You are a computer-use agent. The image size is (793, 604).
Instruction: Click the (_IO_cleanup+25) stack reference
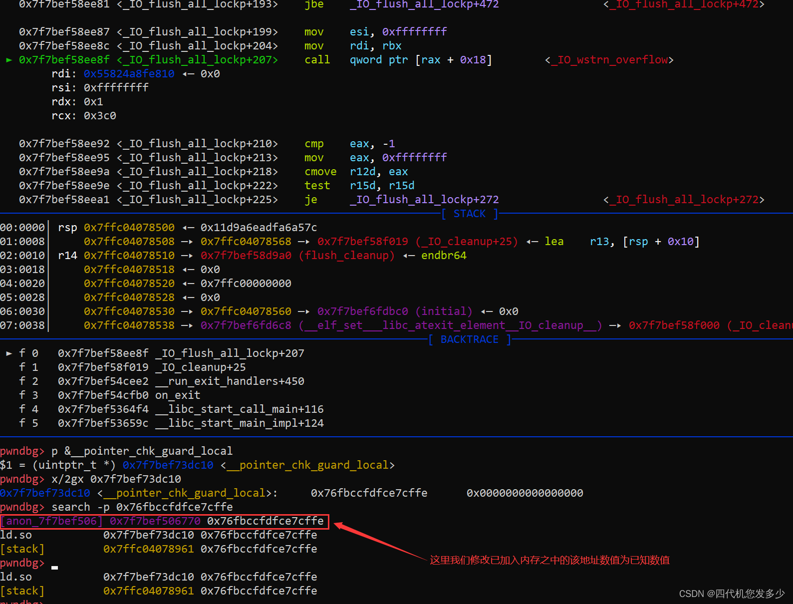coord(466,242)
